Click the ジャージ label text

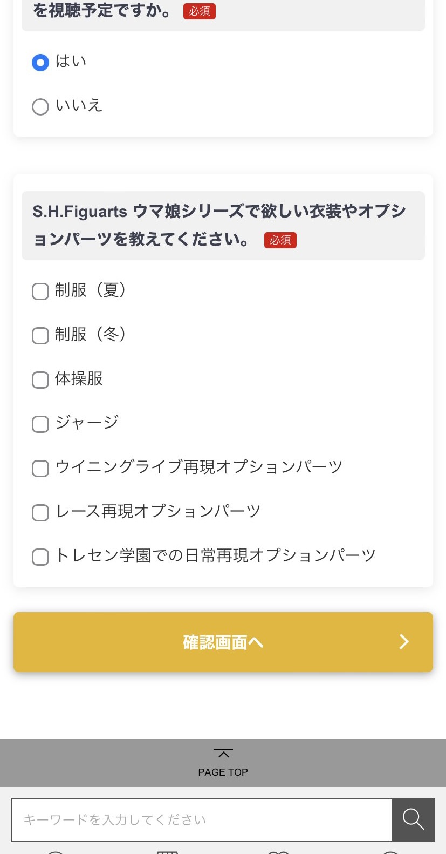click(x=87, y=423)
